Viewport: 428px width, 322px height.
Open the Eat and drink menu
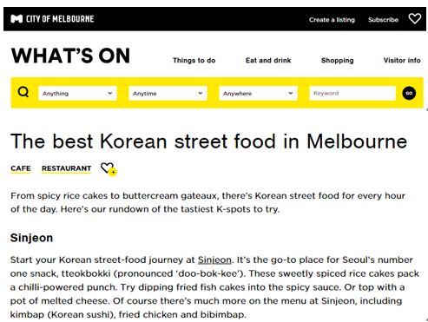268,61
